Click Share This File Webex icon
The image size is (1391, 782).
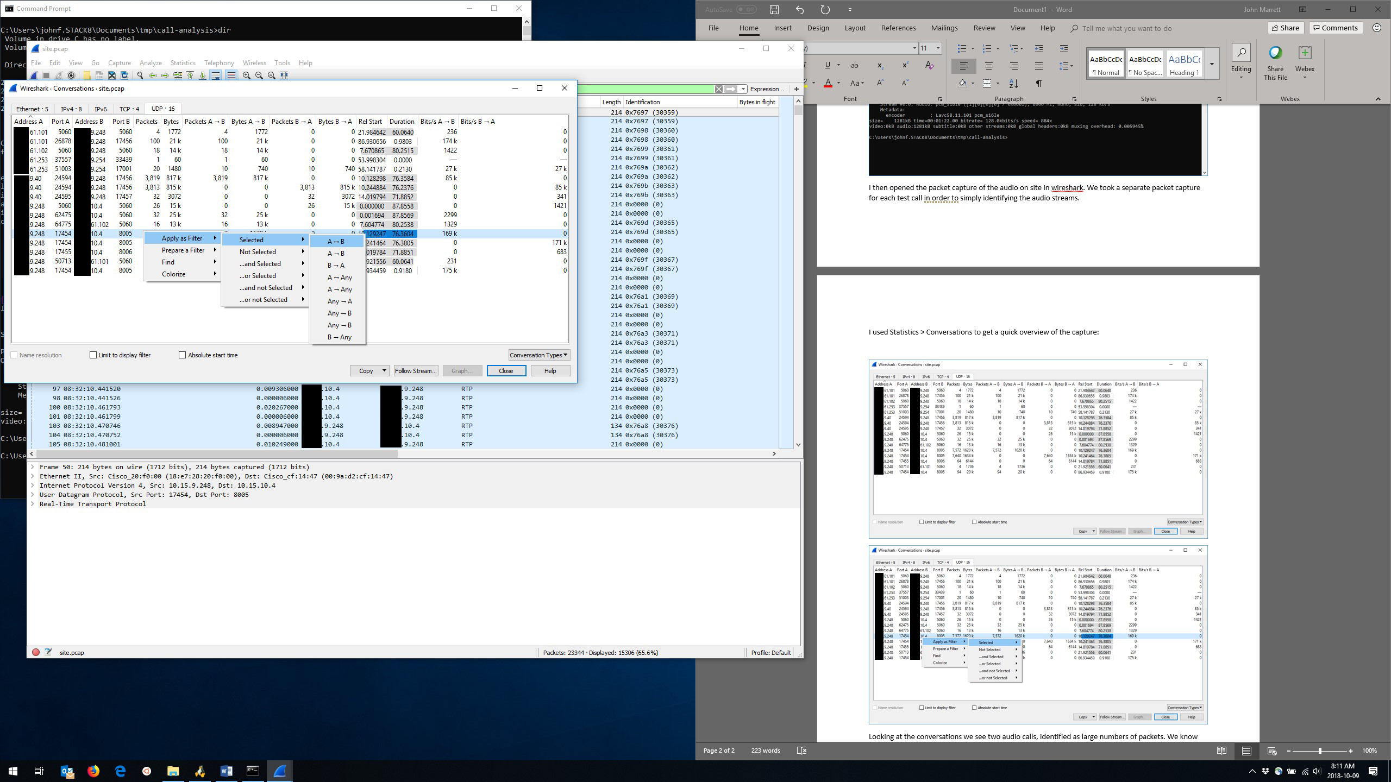(x=1275, y=63)
